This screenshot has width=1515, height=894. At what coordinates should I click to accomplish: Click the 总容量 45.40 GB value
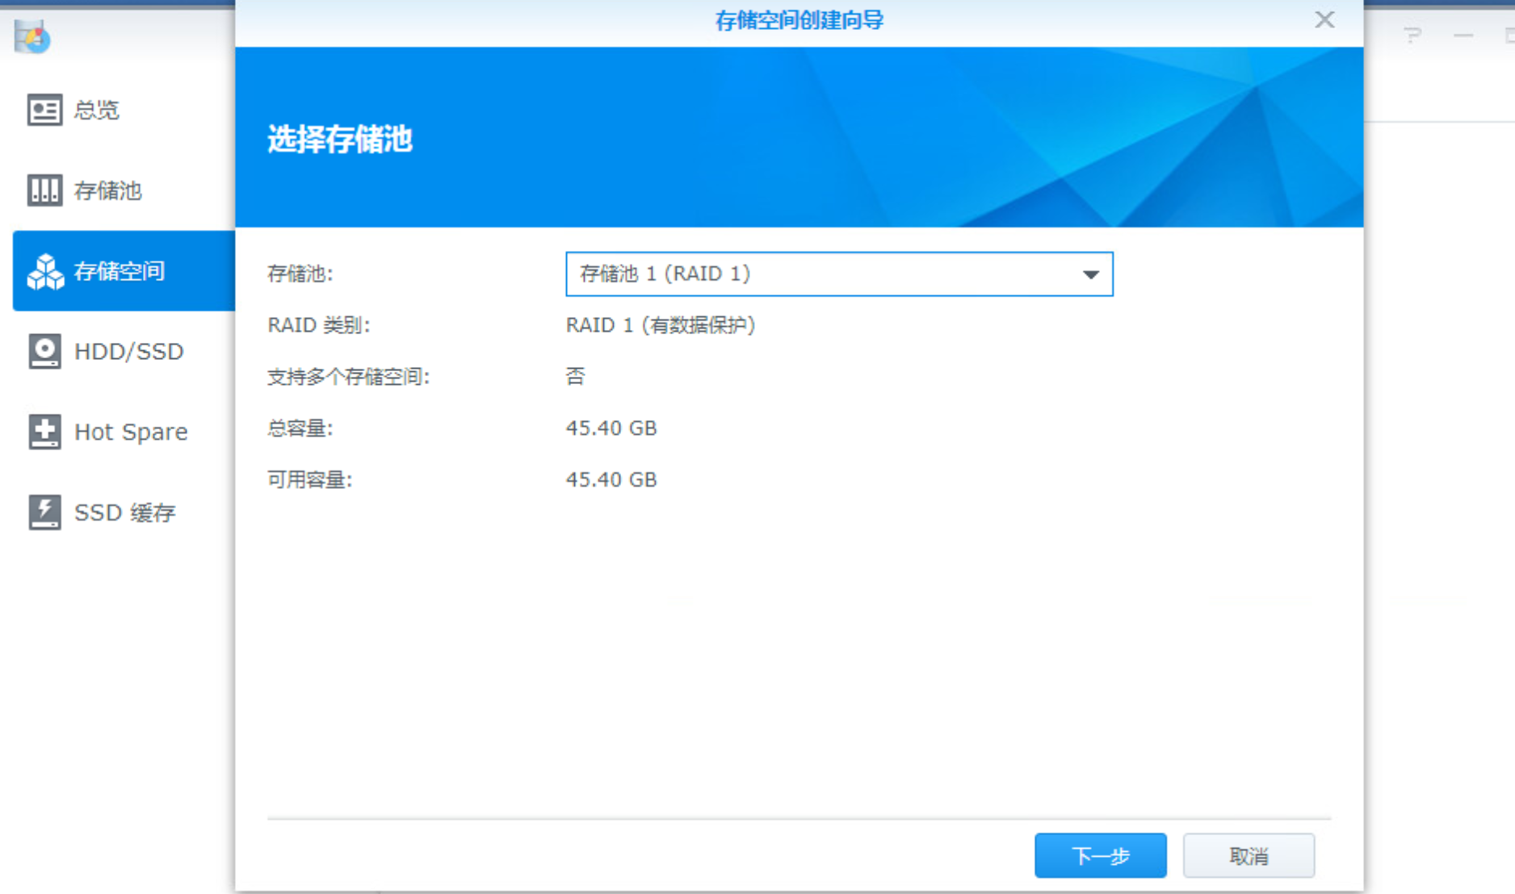(x=611, y=428)
